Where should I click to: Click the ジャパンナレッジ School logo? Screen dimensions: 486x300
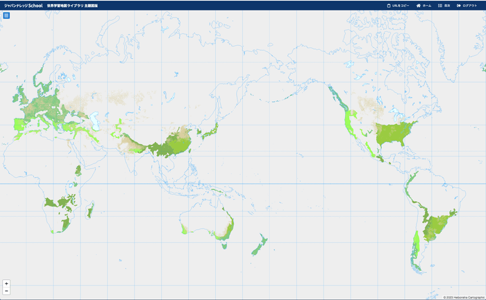(x=23, y=6)
